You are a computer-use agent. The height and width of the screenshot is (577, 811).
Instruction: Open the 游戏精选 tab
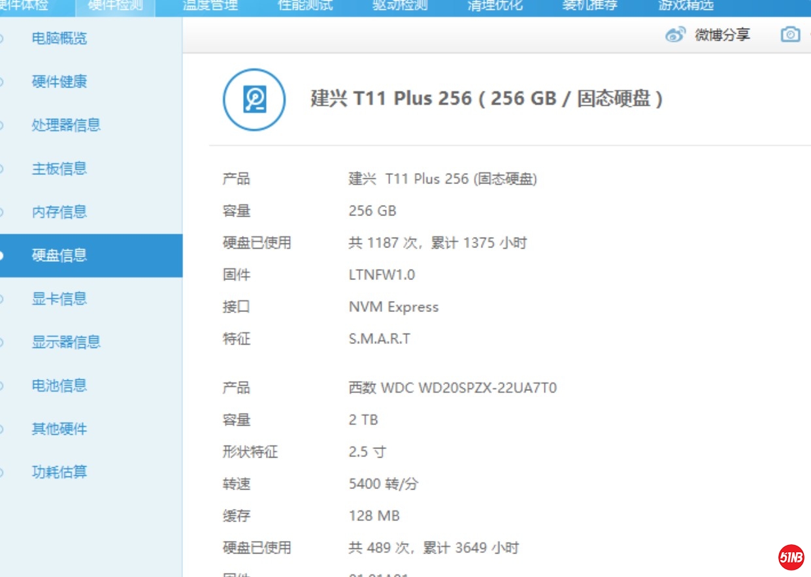point(686,6)
